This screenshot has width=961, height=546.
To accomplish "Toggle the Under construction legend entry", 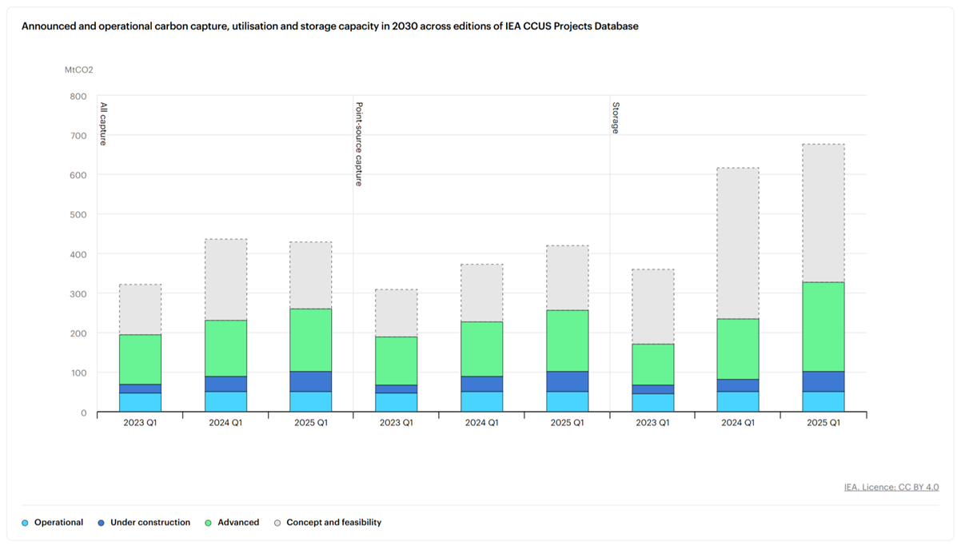I will pyautogui.click(x=144, y=522).
